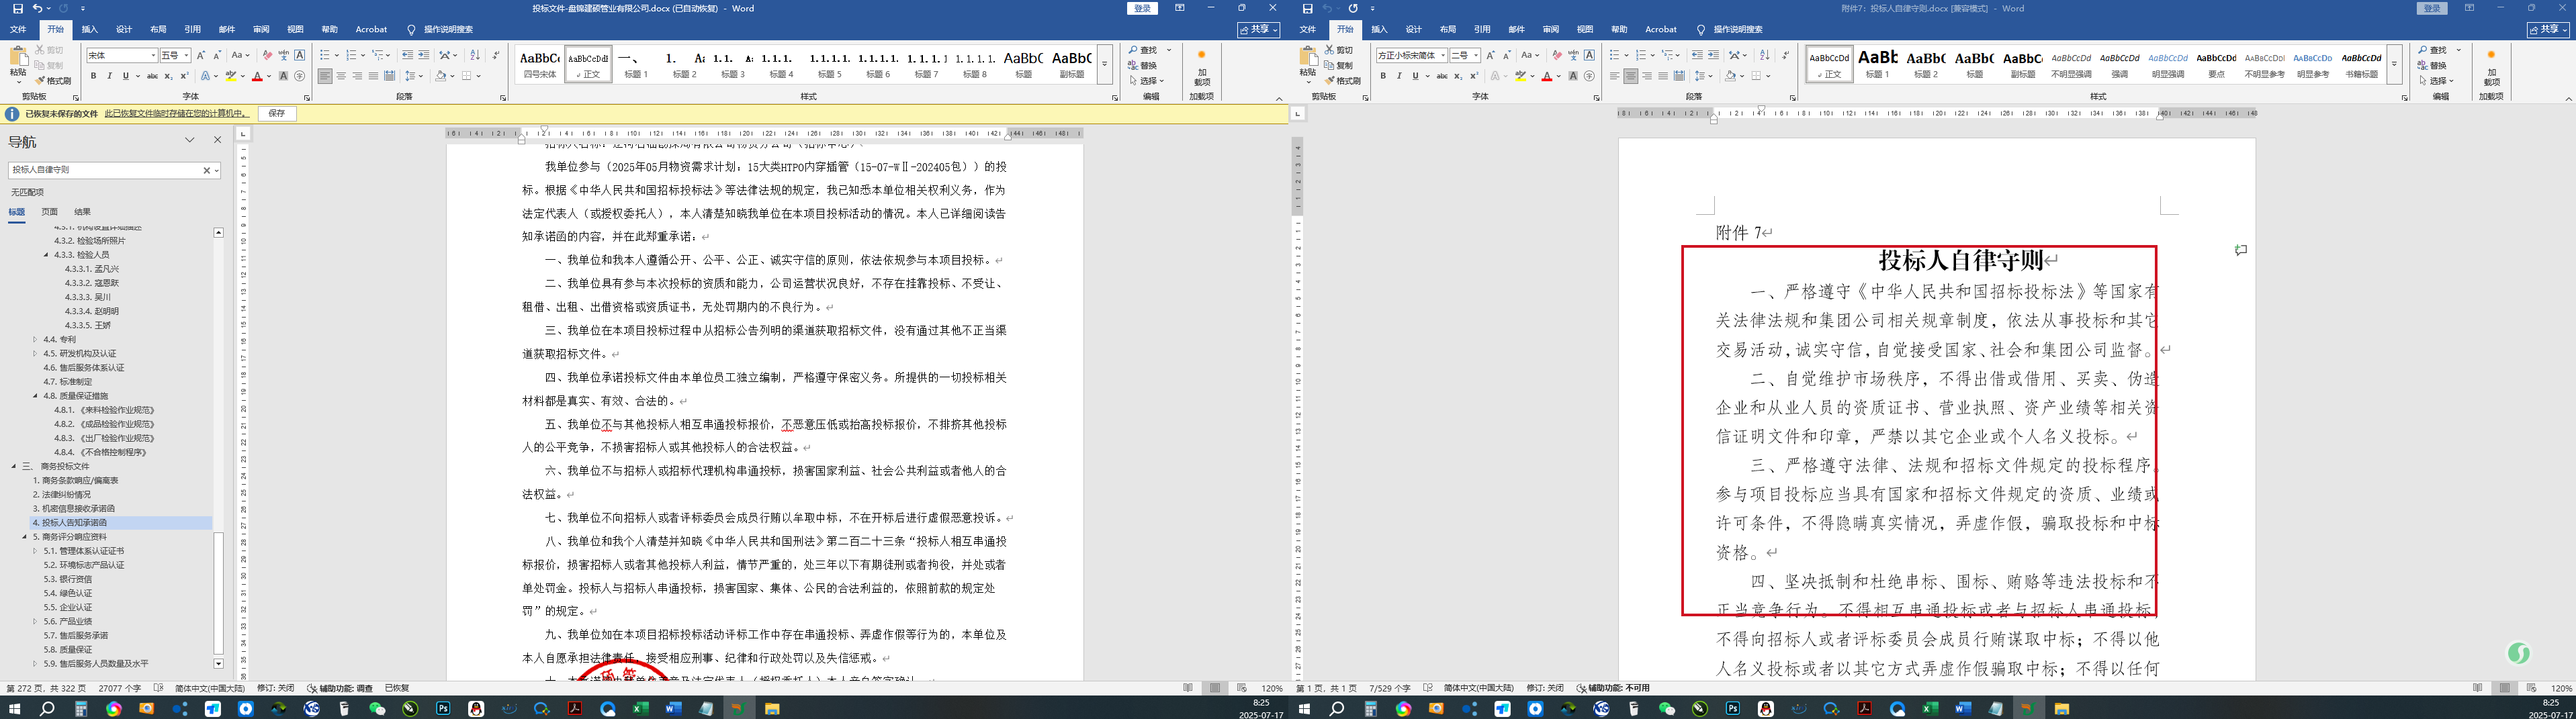This screenshot has height=719, width=2576.
Task: Click undo in the left Word quick access toolbar
Action: (37, 8)
